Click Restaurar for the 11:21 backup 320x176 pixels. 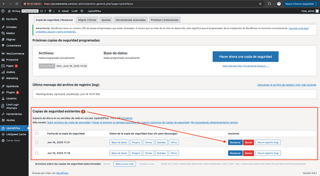pos(235,142)
